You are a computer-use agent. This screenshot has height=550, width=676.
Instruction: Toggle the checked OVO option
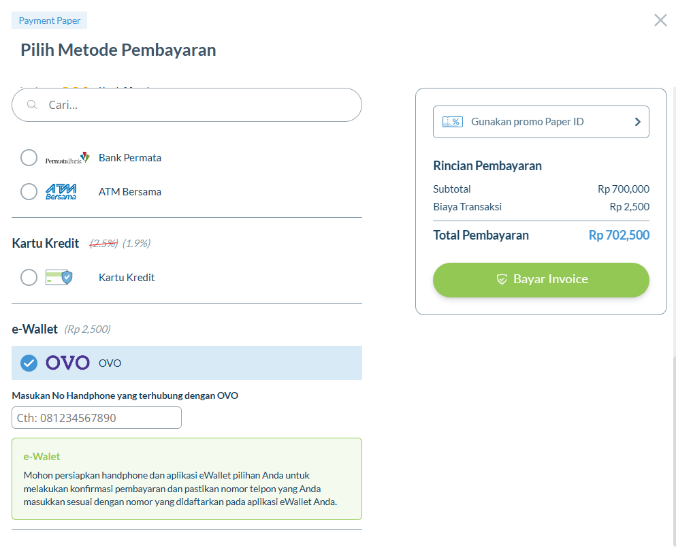click(29, 363)
